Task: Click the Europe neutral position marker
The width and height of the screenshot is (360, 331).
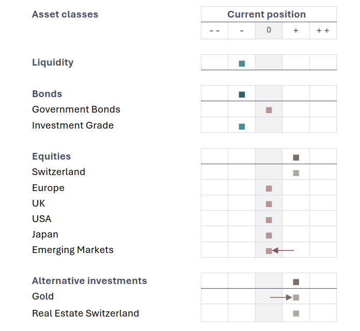Action: click(x=269, y=188)
